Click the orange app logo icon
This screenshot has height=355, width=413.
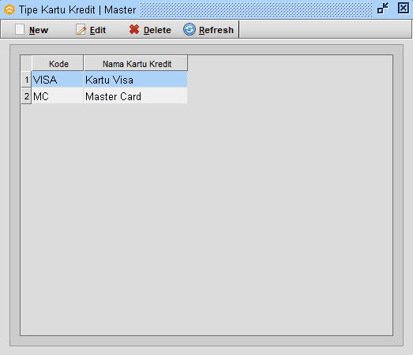[9, 9]
